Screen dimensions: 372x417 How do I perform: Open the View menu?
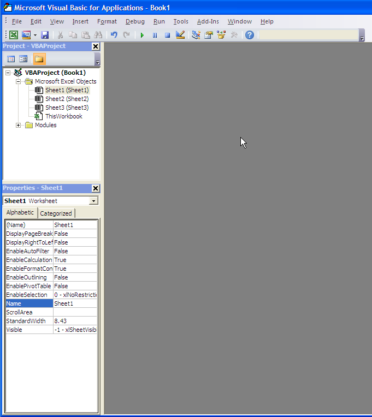[x=57, y=21]
